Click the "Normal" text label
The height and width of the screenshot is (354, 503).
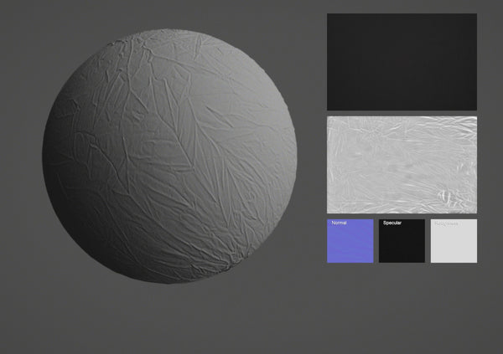(339, 223)
